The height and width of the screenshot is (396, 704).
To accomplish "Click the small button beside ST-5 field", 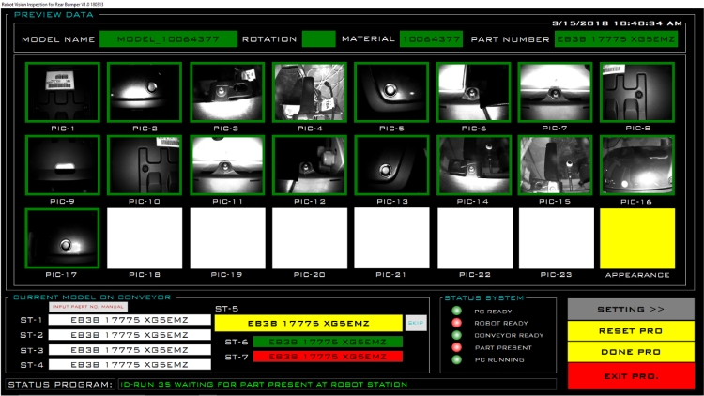I will (415, 323).
